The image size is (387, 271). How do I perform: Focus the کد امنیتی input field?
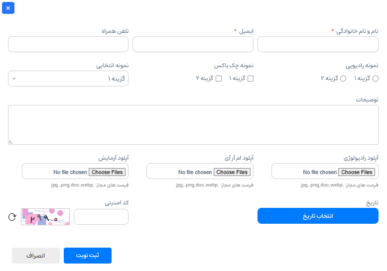pyautogui.click(x=101, y=217)
